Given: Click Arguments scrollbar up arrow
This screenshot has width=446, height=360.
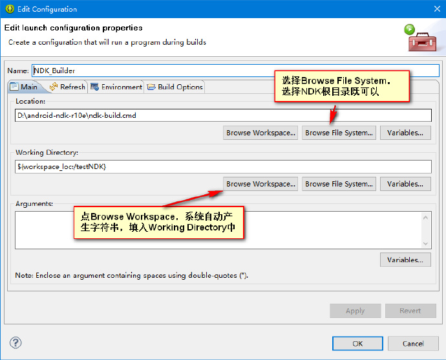Looking at the screenshot, I should tap(425, 218).
